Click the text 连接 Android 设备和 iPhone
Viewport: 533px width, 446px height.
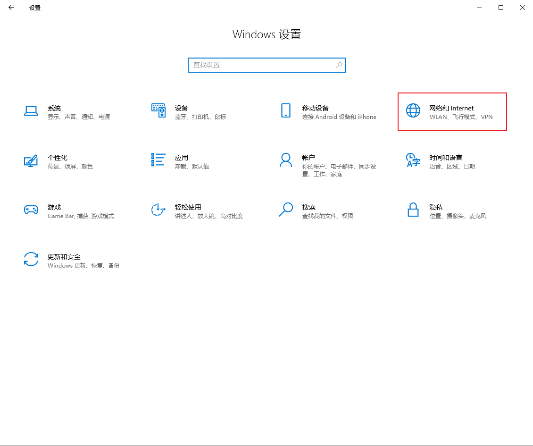pos(339,117)
